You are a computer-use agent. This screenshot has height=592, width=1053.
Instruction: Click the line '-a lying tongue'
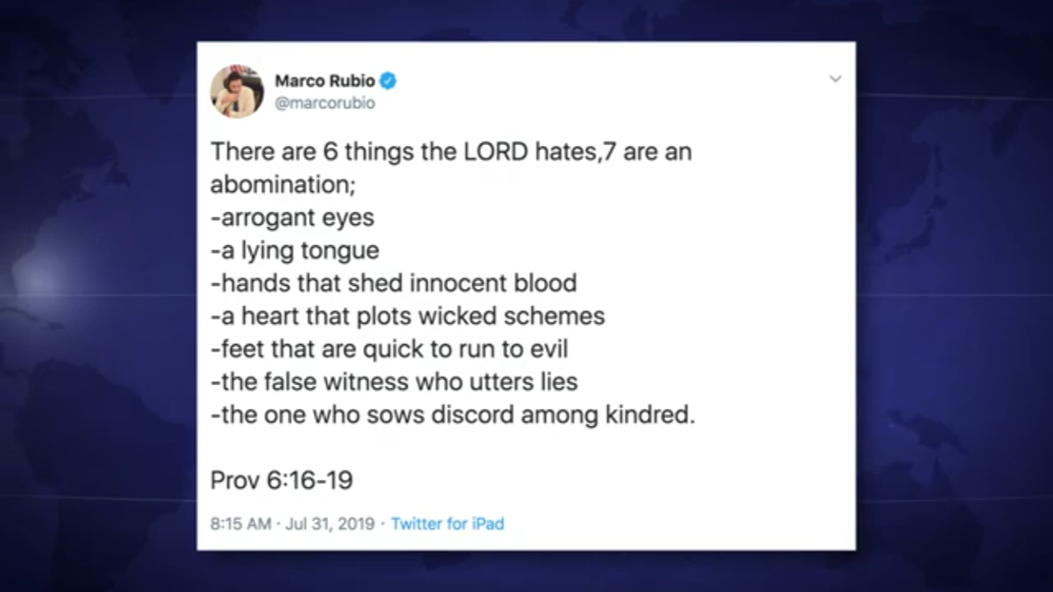coord(294,250)
